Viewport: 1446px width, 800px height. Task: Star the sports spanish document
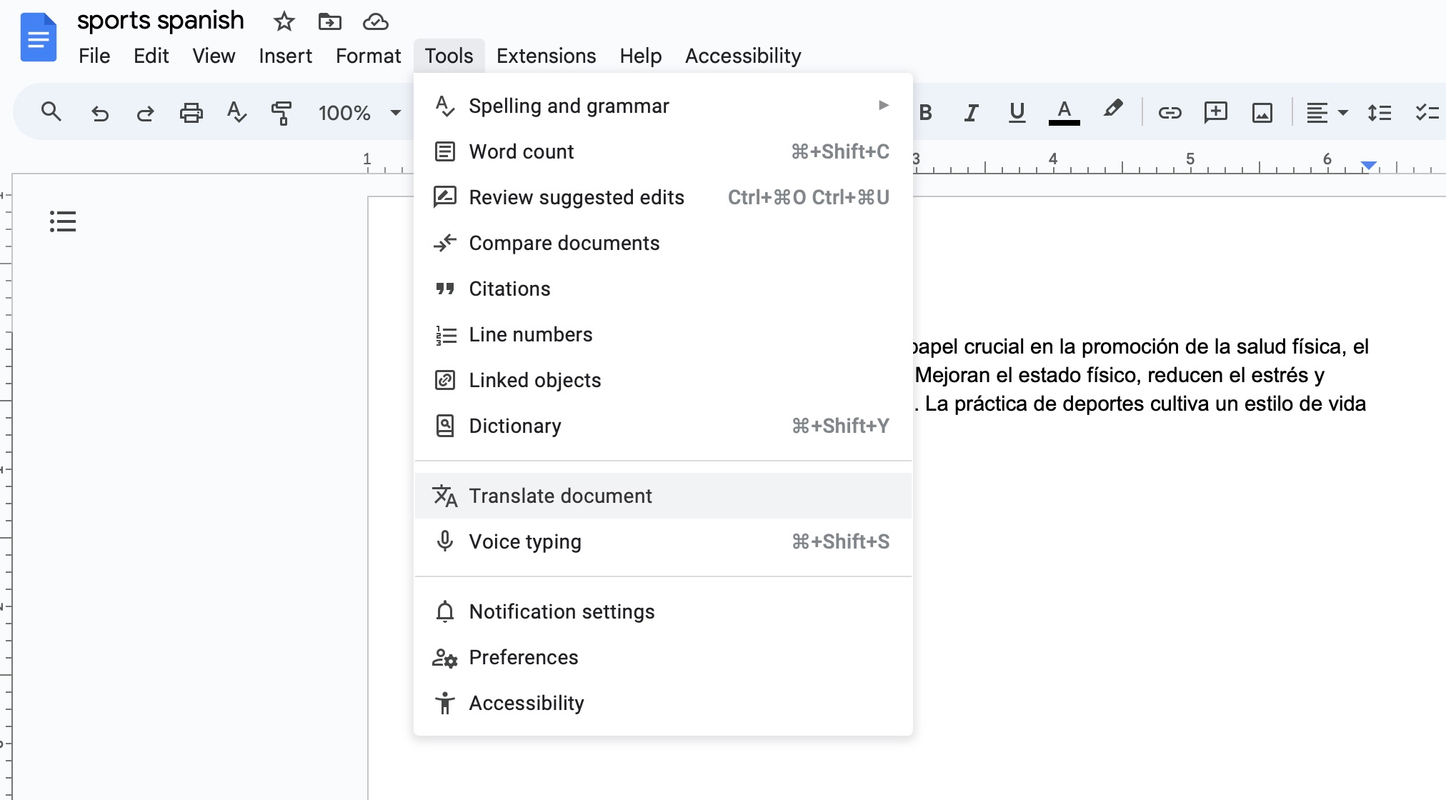[x=284, y=22]
